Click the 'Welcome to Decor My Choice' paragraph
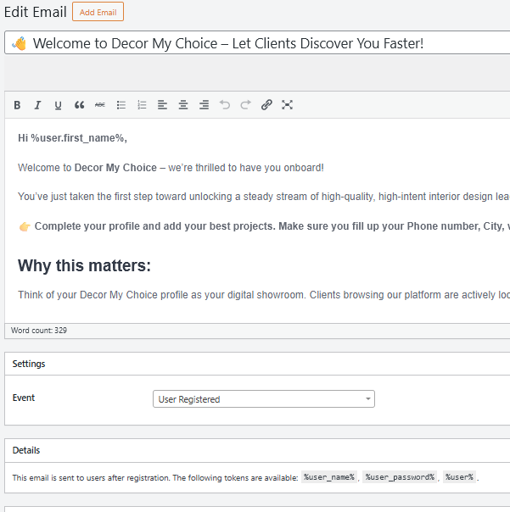Screen dimensions: 510x512 point(171,168)
